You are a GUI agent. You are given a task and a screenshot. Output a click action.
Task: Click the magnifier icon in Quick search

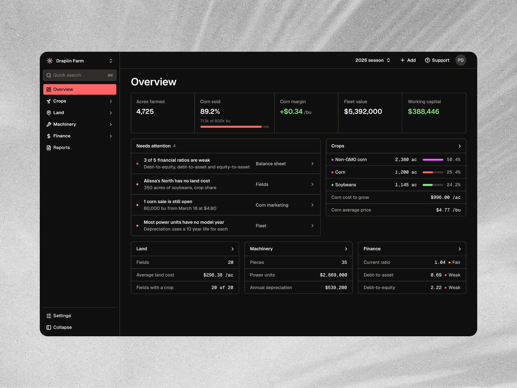pos(49,75)
